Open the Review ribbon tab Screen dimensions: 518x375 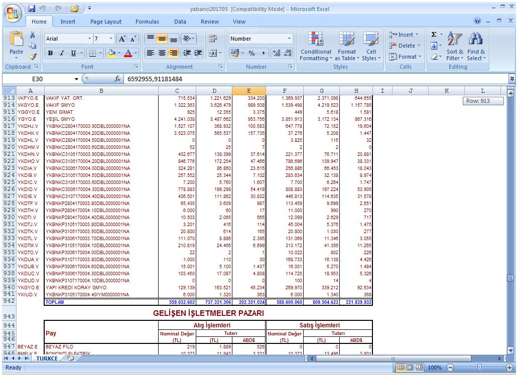[210, 22]
